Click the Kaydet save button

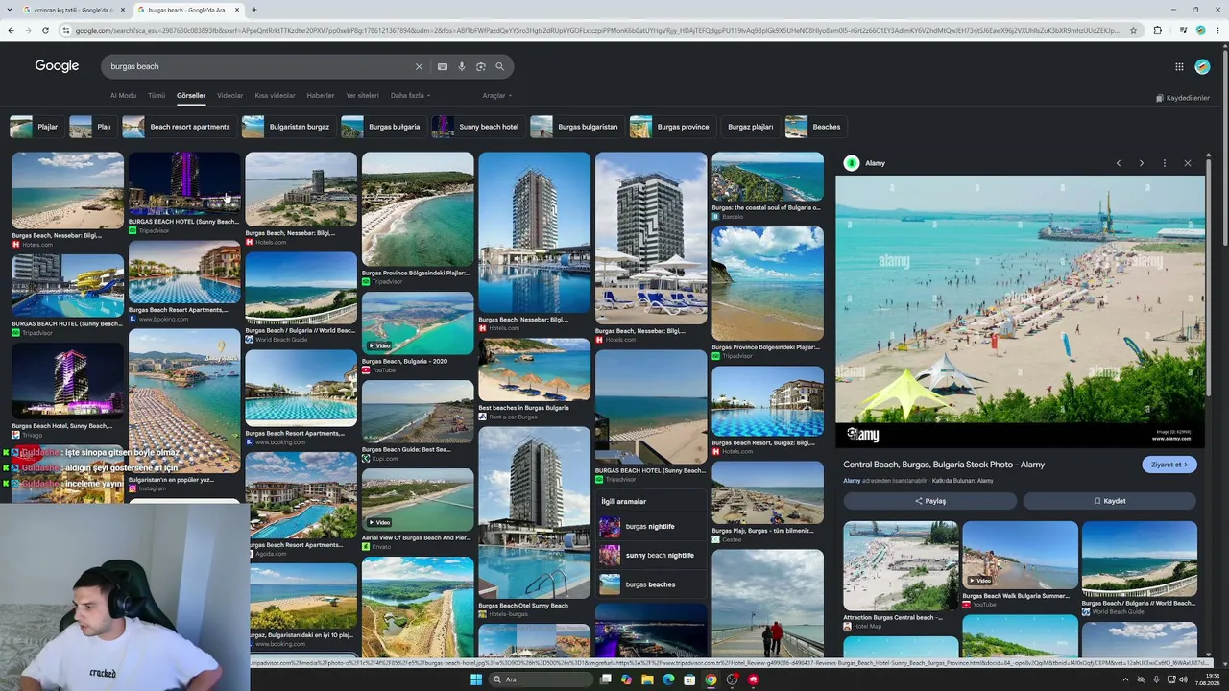pos(1109,501)
